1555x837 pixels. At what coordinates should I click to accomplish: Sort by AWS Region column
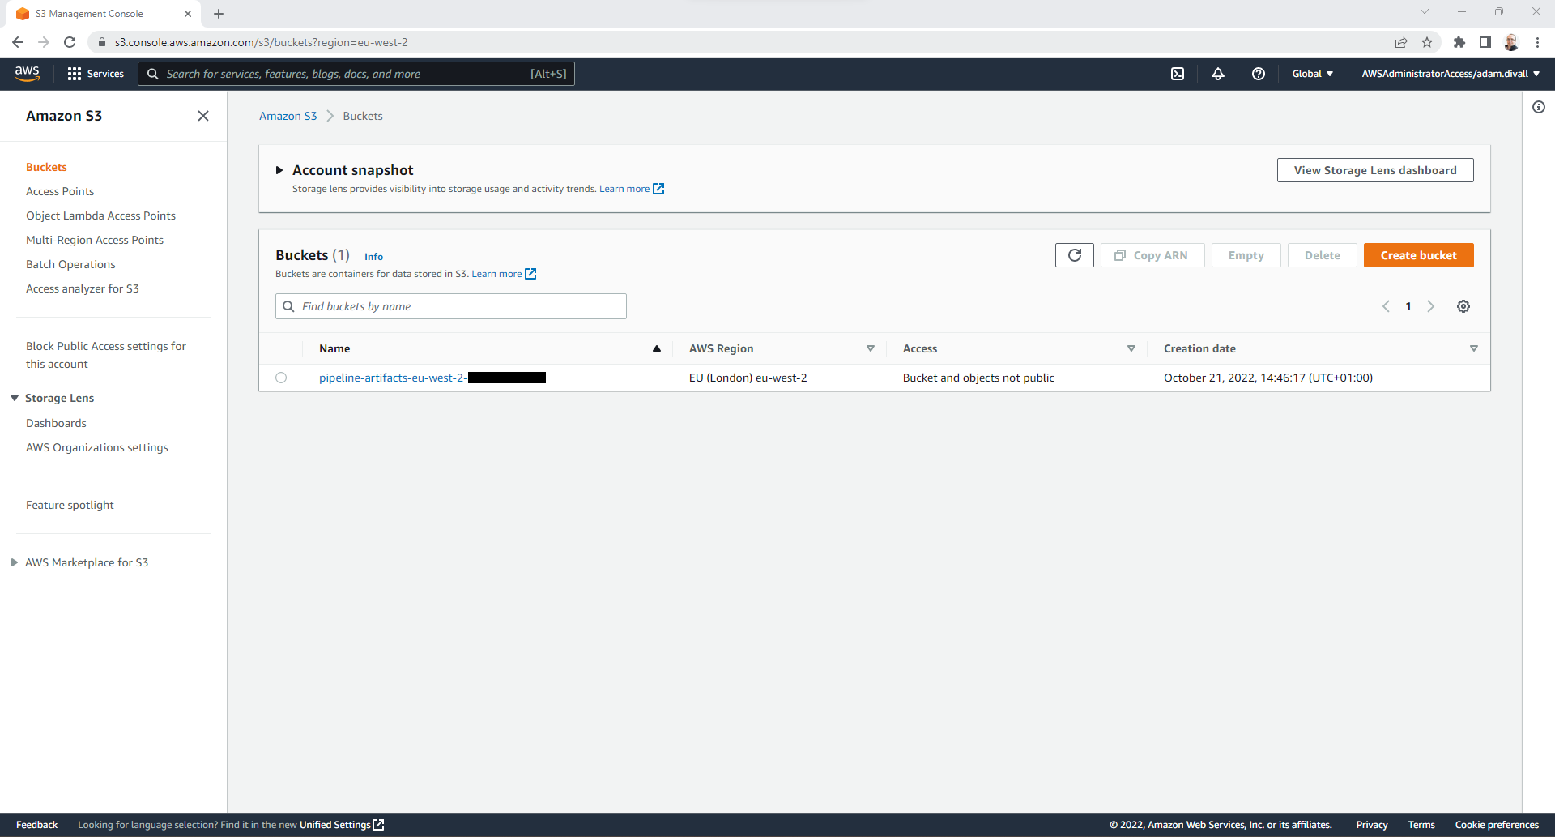pyautogui.click(x=871, y=348)
